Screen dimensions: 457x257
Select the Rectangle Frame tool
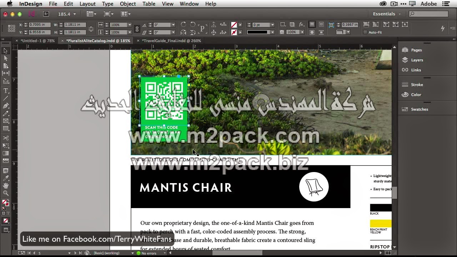(5, 121)
